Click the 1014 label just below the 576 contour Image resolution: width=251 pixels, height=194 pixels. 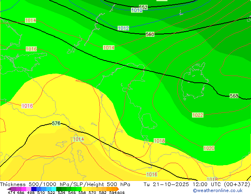78,139
